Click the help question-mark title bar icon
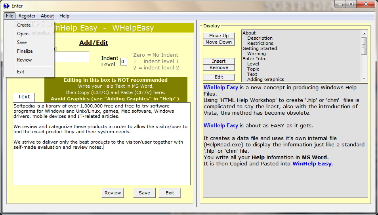This screenshot has height=215, width=378. coord(6,6)
